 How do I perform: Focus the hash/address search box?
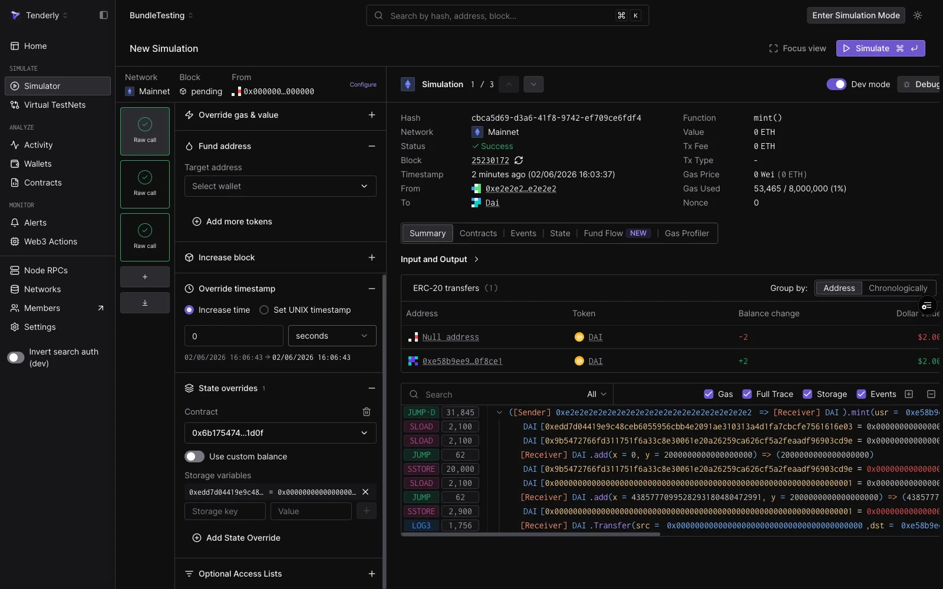507,15
